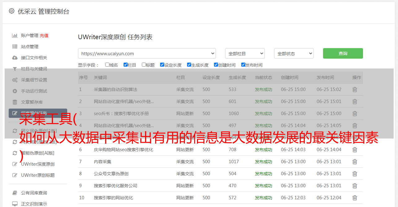Image resolution: width=398 pixels, height=207 pixels.
Task: Delete row 1 using its trash icon
Action: click(355, 89)
